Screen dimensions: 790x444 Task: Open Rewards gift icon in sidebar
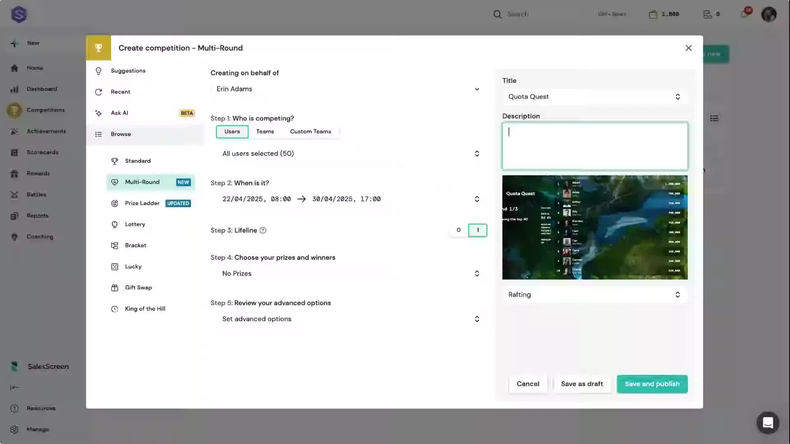point(14,174)
